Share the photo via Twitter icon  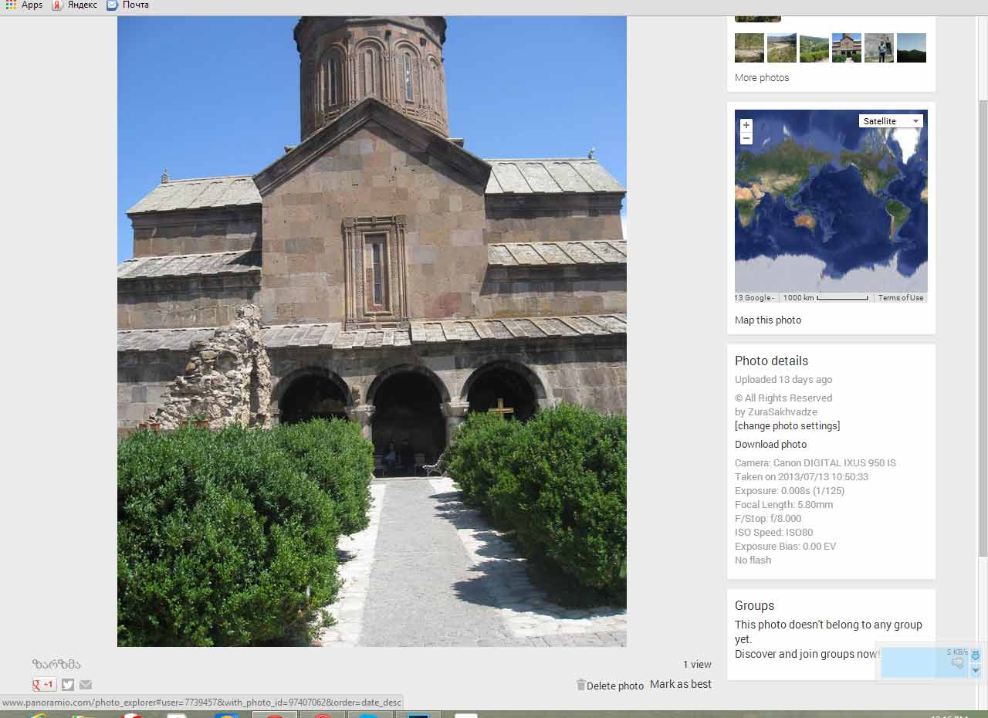(x=68, y=685)
